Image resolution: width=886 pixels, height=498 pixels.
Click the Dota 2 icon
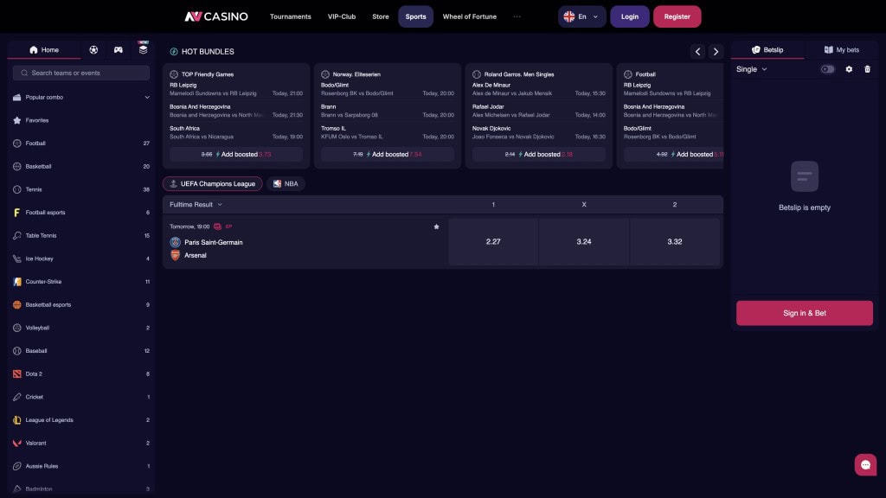17,373
